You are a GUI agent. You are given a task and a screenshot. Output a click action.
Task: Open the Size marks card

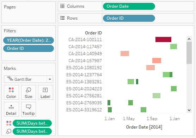[29, 92]
